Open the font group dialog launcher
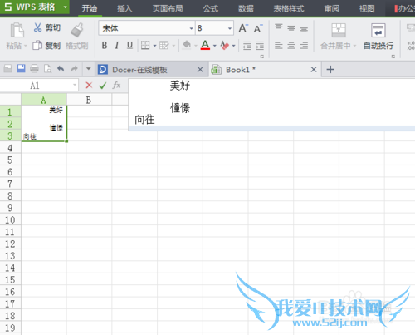Image resolution: width=415 pixels, height=335 pixels. coord(262,57)
